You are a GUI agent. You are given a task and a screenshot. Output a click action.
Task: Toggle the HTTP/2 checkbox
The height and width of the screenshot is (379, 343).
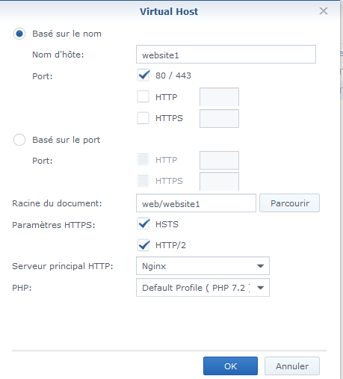[x=143, y=245]
